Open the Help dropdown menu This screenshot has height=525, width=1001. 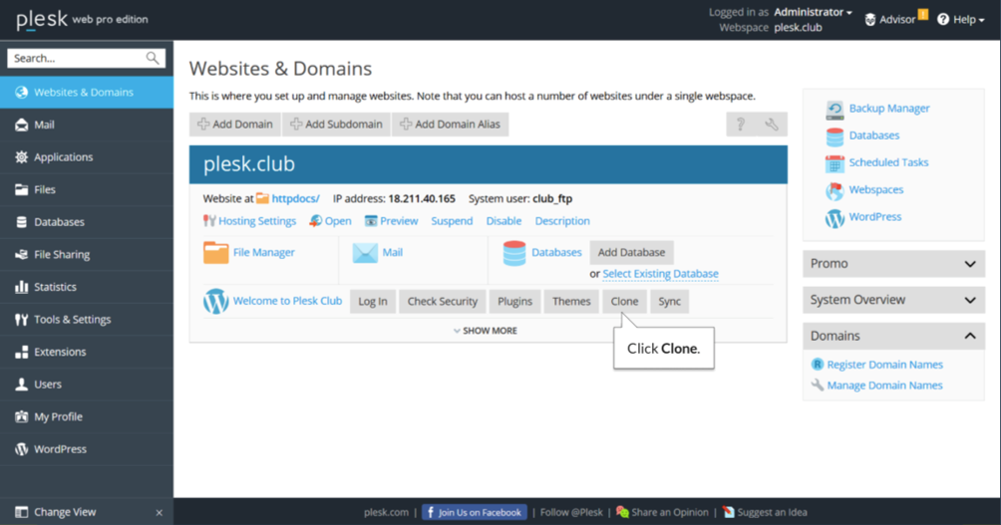960,19
